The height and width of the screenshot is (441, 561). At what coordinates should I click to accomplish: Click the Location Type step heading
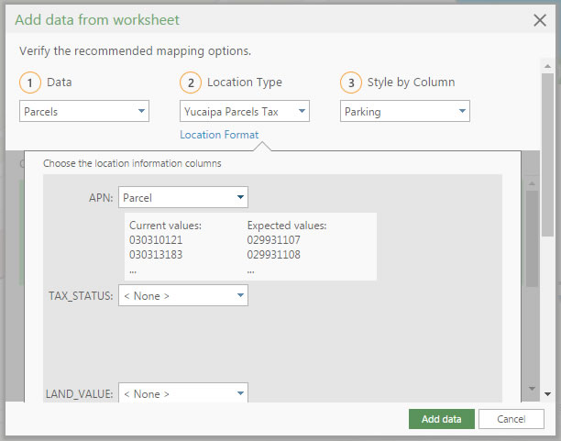coord(245,83)
